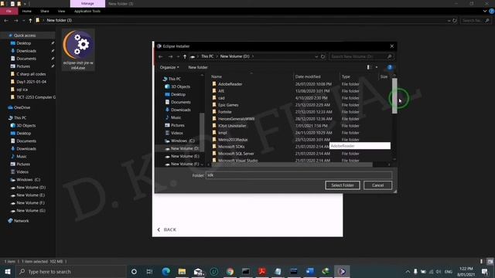The width and height of the screenshot is (495, 278).
Task: Go back in the folder picker dialog
Action: pyautogui.click(x=161, y=56)
